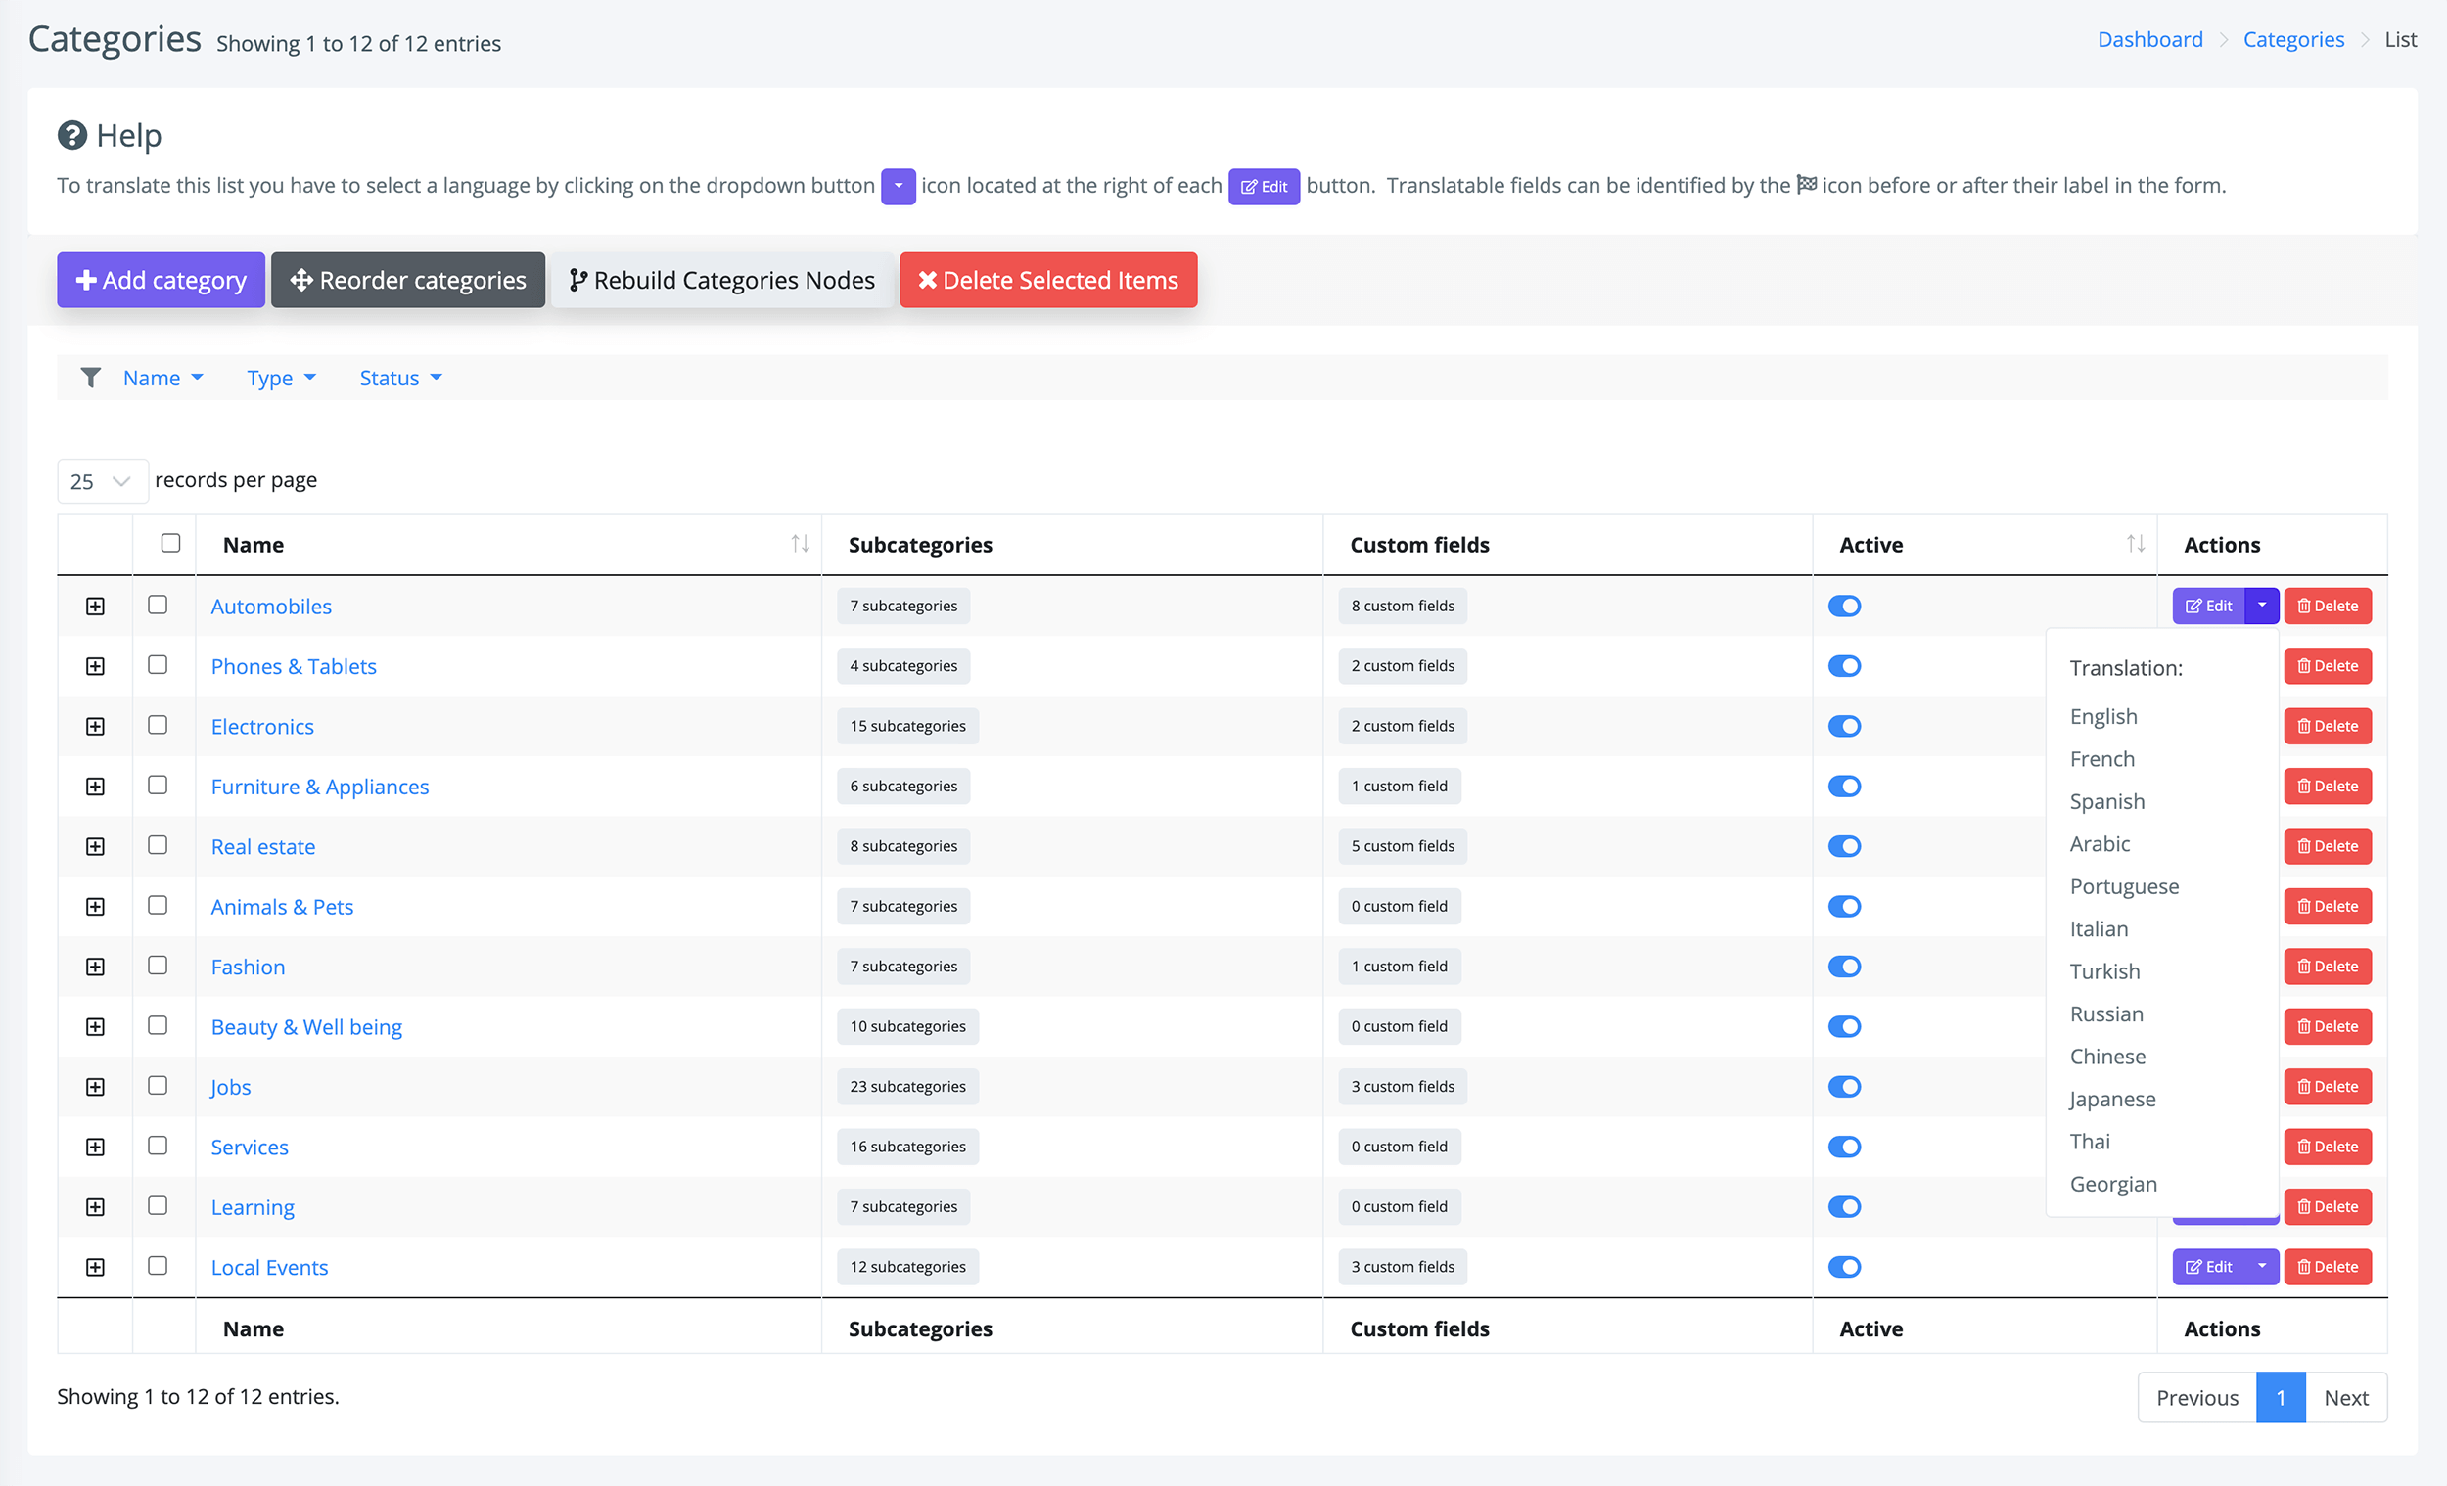Sort table by Name column arrows

click(x=800, y=543)
